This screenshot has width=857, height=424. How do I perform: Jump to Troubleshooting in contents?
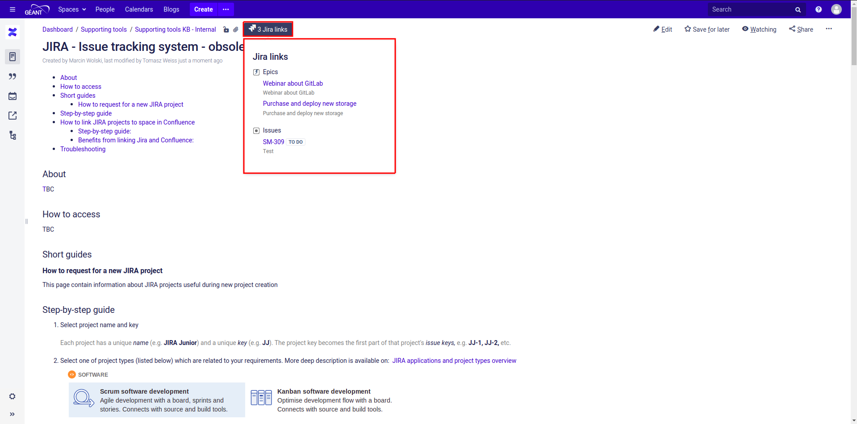[83, 149]
